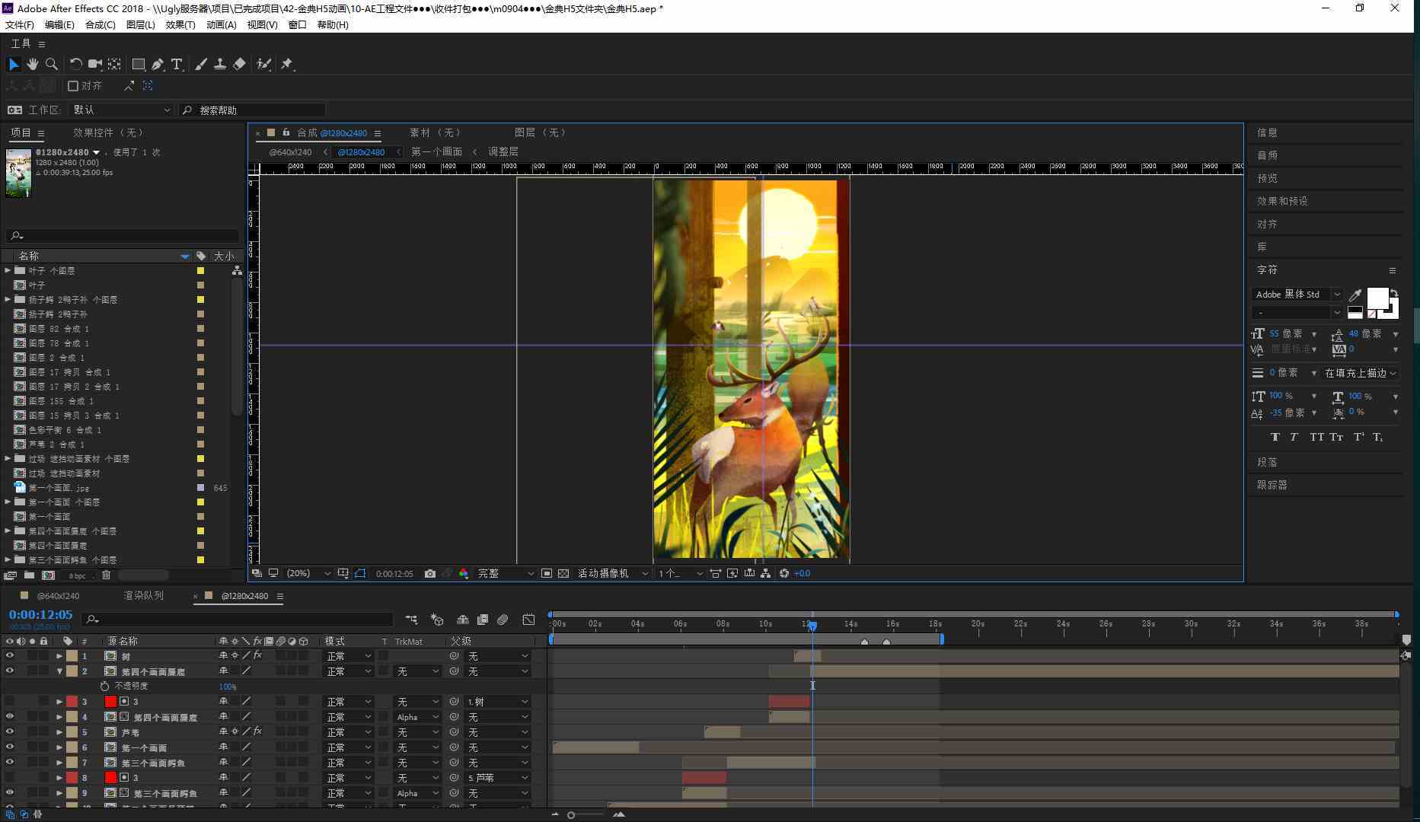Hide layer 6 第一个画面 with eye toggle

10,747
